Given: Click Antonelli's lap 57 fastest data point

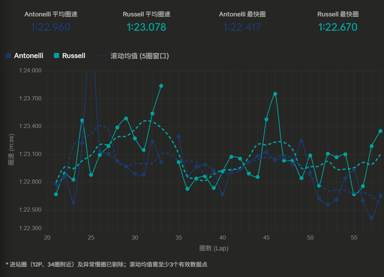Looking at the screenshot, I should 371,218.
